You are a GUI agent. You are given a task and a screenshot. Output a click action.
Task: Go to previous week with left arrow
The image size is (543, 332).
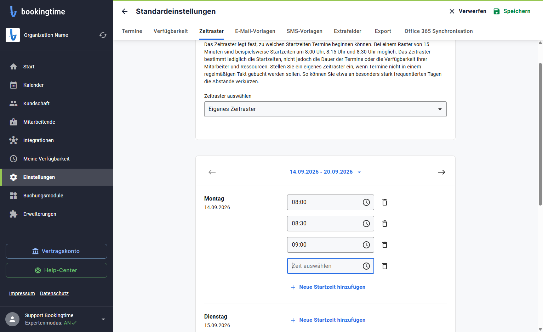tap(212, 172)
